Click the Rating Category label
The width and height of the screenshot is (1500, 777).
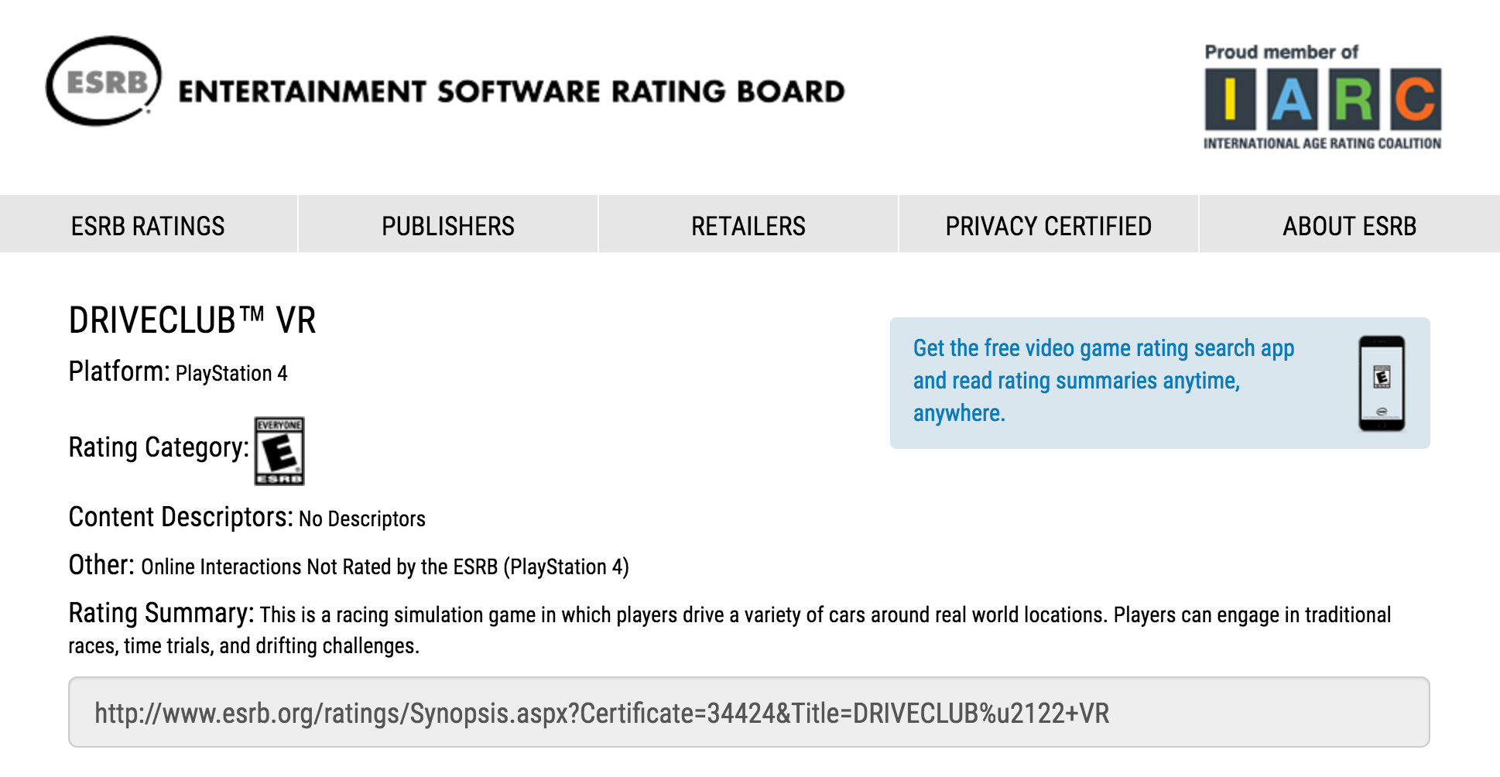point(159,447)
